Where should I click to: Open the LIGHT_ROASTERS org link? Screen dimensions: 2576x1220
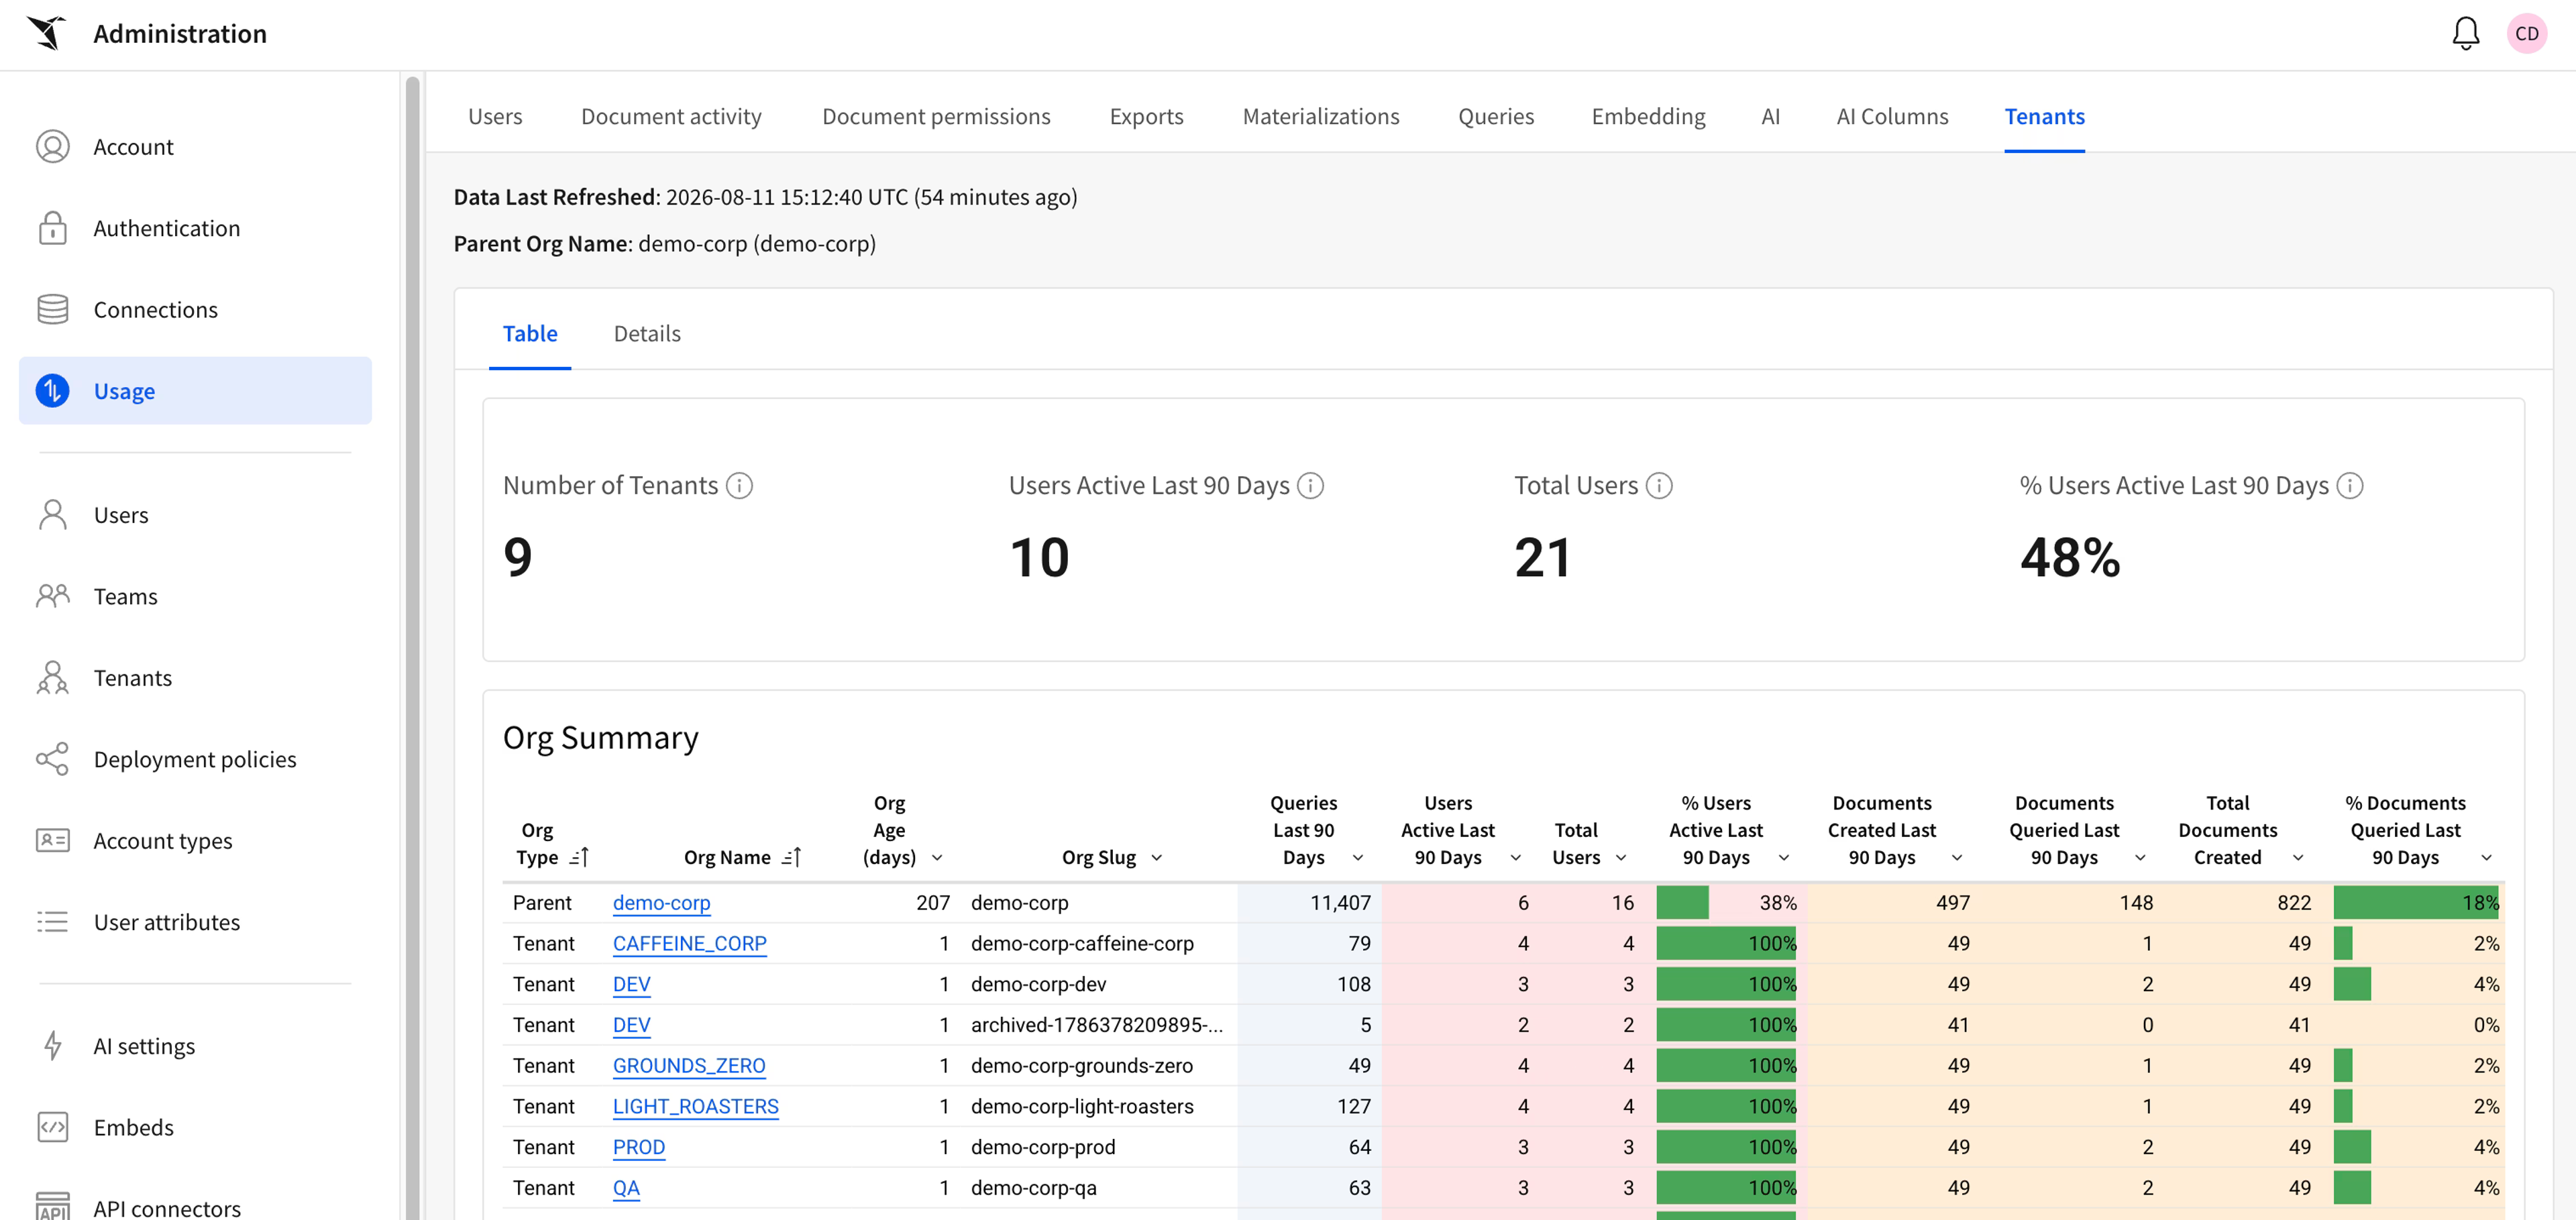coord(695,1107)
